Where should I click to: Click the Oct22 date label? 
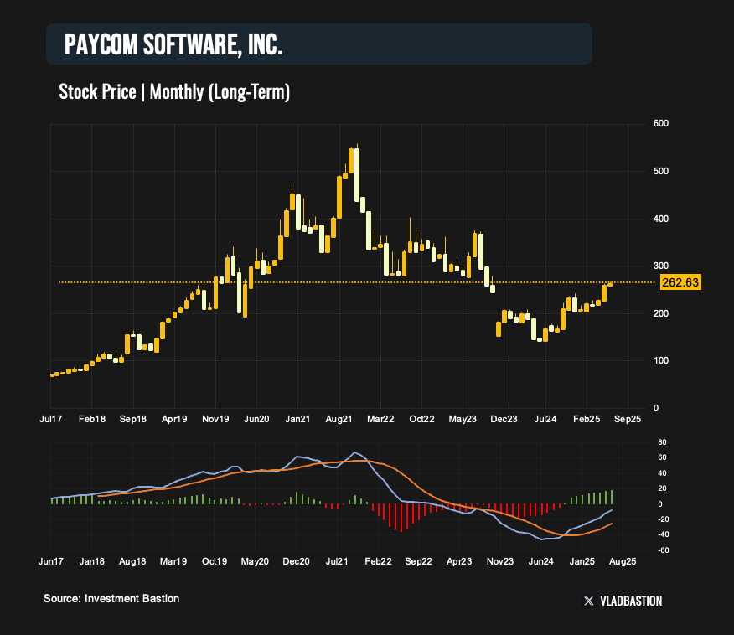(421, 419)
